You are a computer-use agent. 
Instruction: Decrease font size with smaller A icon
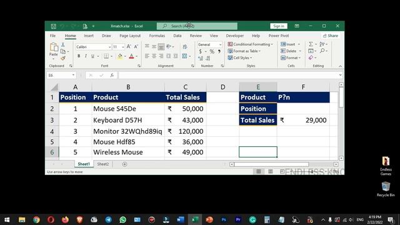(x=136, y=47)
